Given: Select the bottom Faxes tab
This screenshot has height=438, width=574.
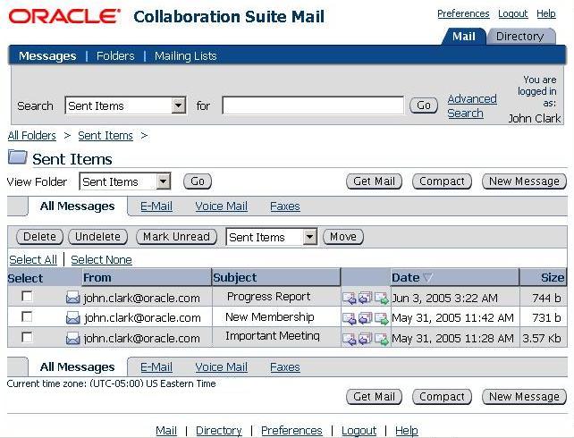Looking at the screenshot, I should (x=285, y=366).
